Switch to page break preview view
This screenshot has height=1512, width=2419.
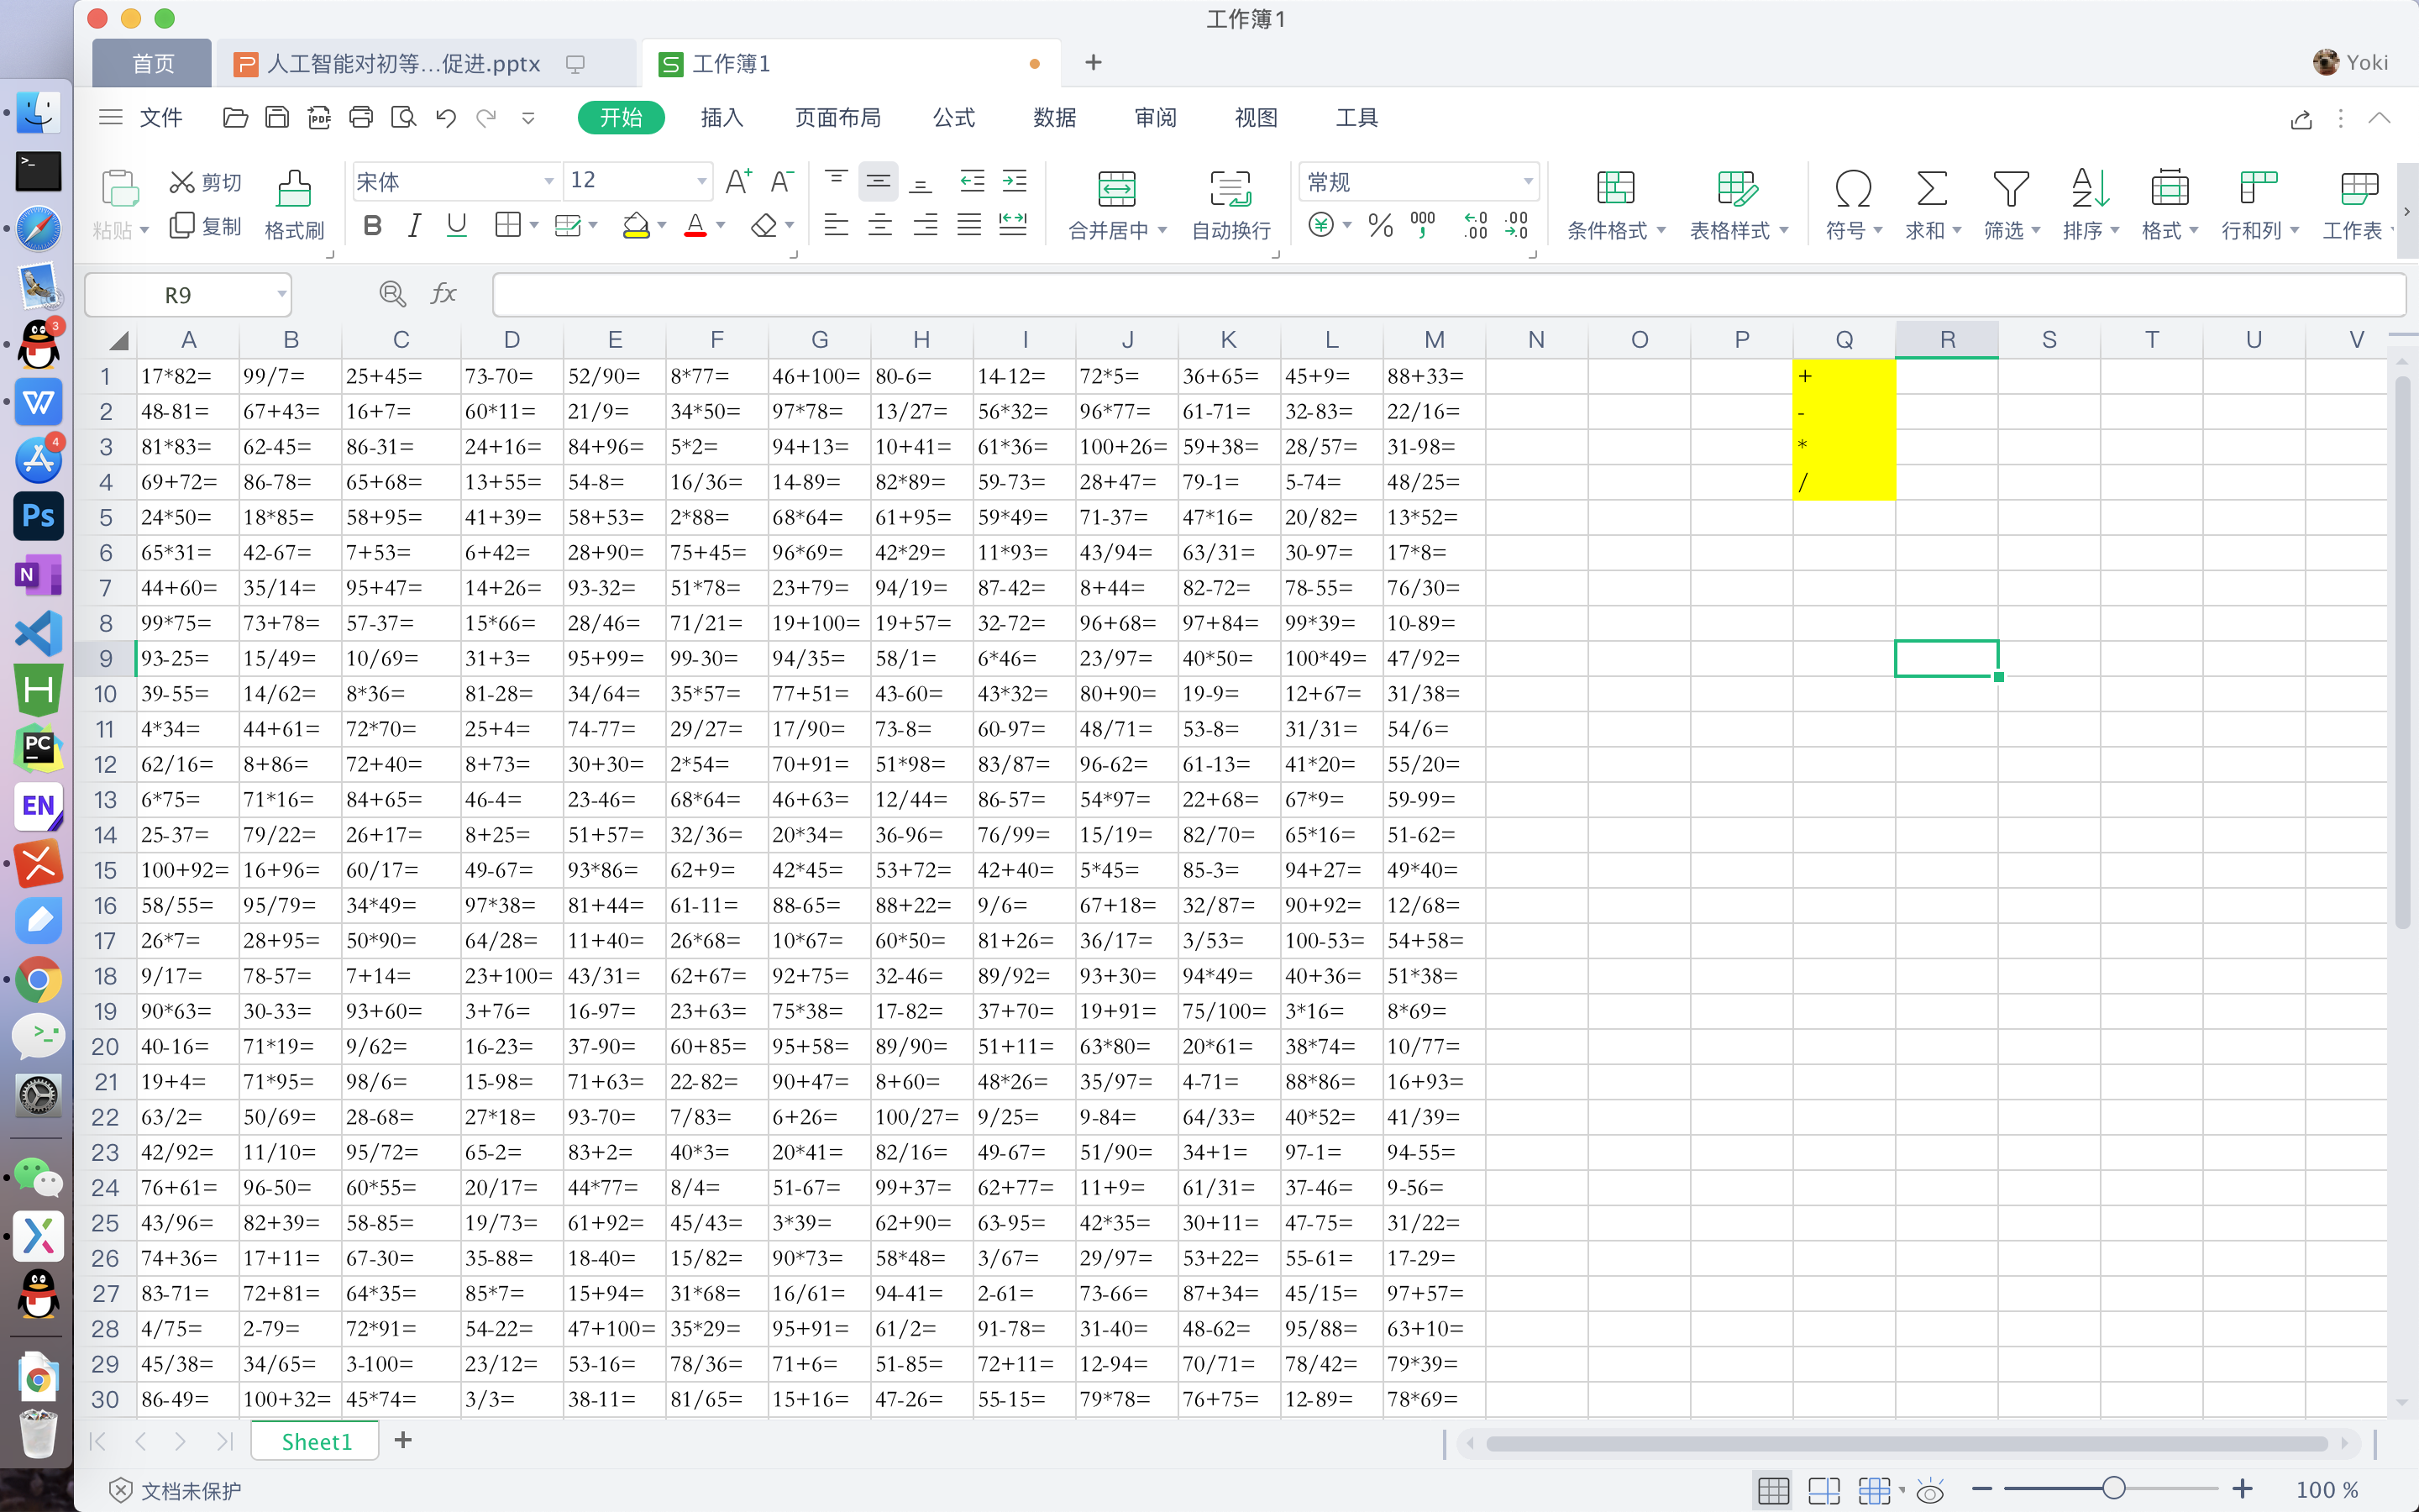1823,1490
